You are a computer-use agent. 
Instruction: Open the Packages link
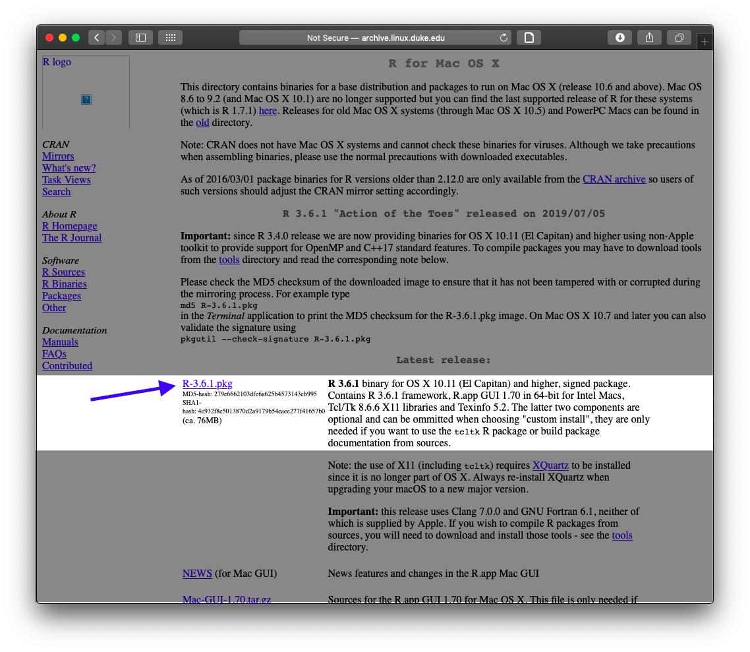[62, 296]
